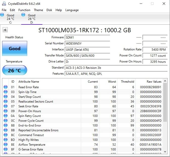Open the File menu
Screen dimensions: 170x157
pos(4,10)
